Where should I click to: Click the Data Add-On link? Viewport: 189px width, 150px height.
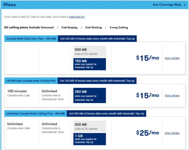click(77, 17)
